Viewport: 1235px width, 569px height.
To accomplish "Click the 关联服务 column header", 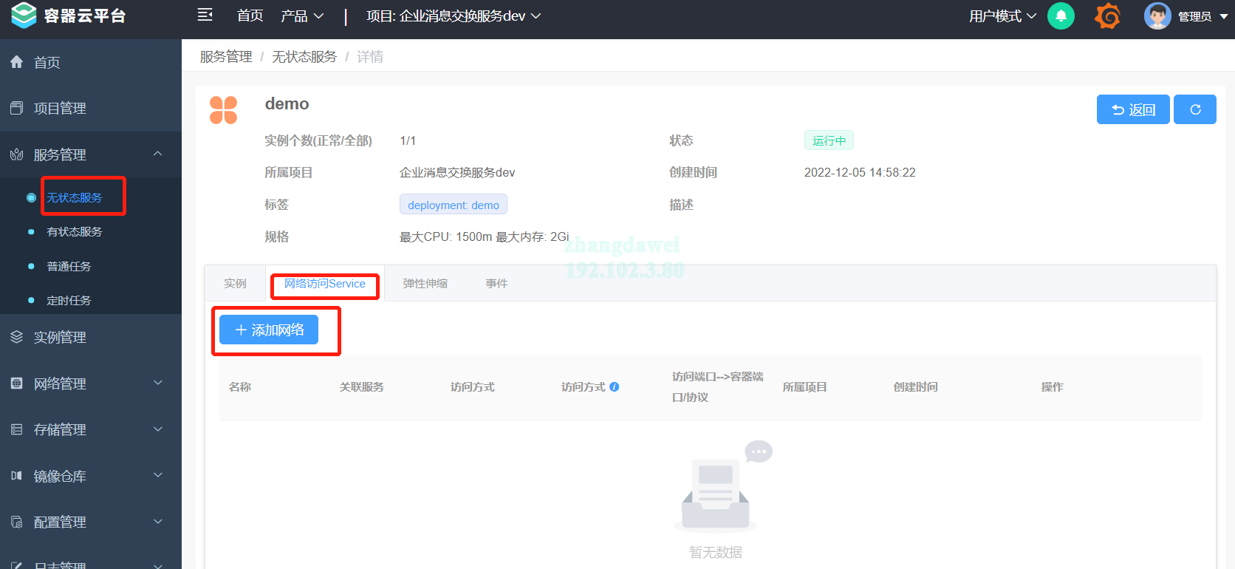I will [x=362, y=386].
